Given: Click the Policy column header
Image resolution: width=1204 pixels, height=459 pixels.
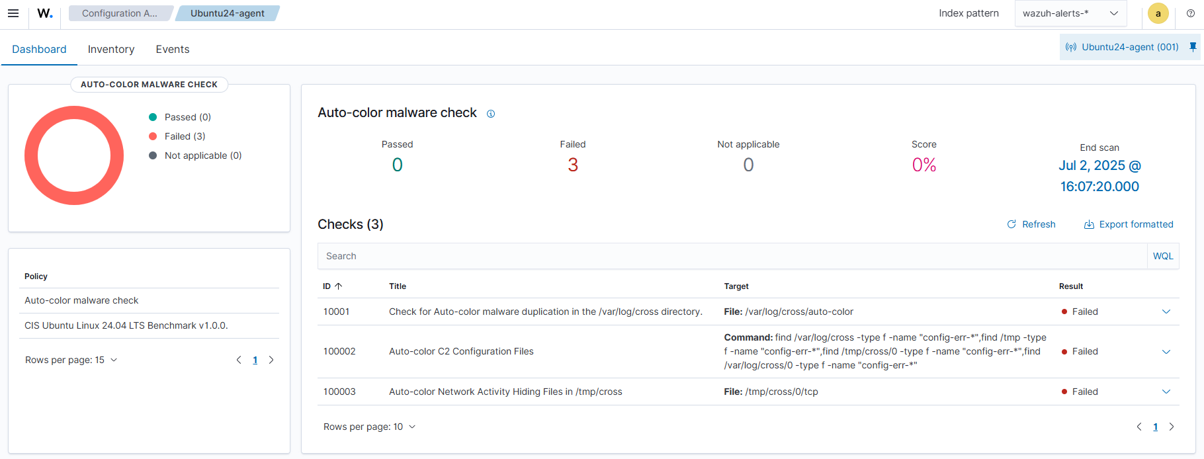Looking at the screenshot, I should pyautogui.click(x=36, y=276).
